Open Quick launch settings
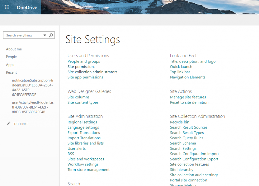The height and width of the screenshot is (186, 259). tap(181, 67)
